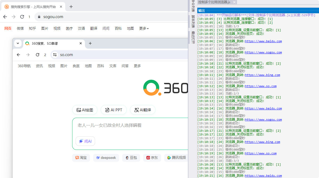
Task: Open the 淘宝 shortcut
Action: [x=81, y=158]
